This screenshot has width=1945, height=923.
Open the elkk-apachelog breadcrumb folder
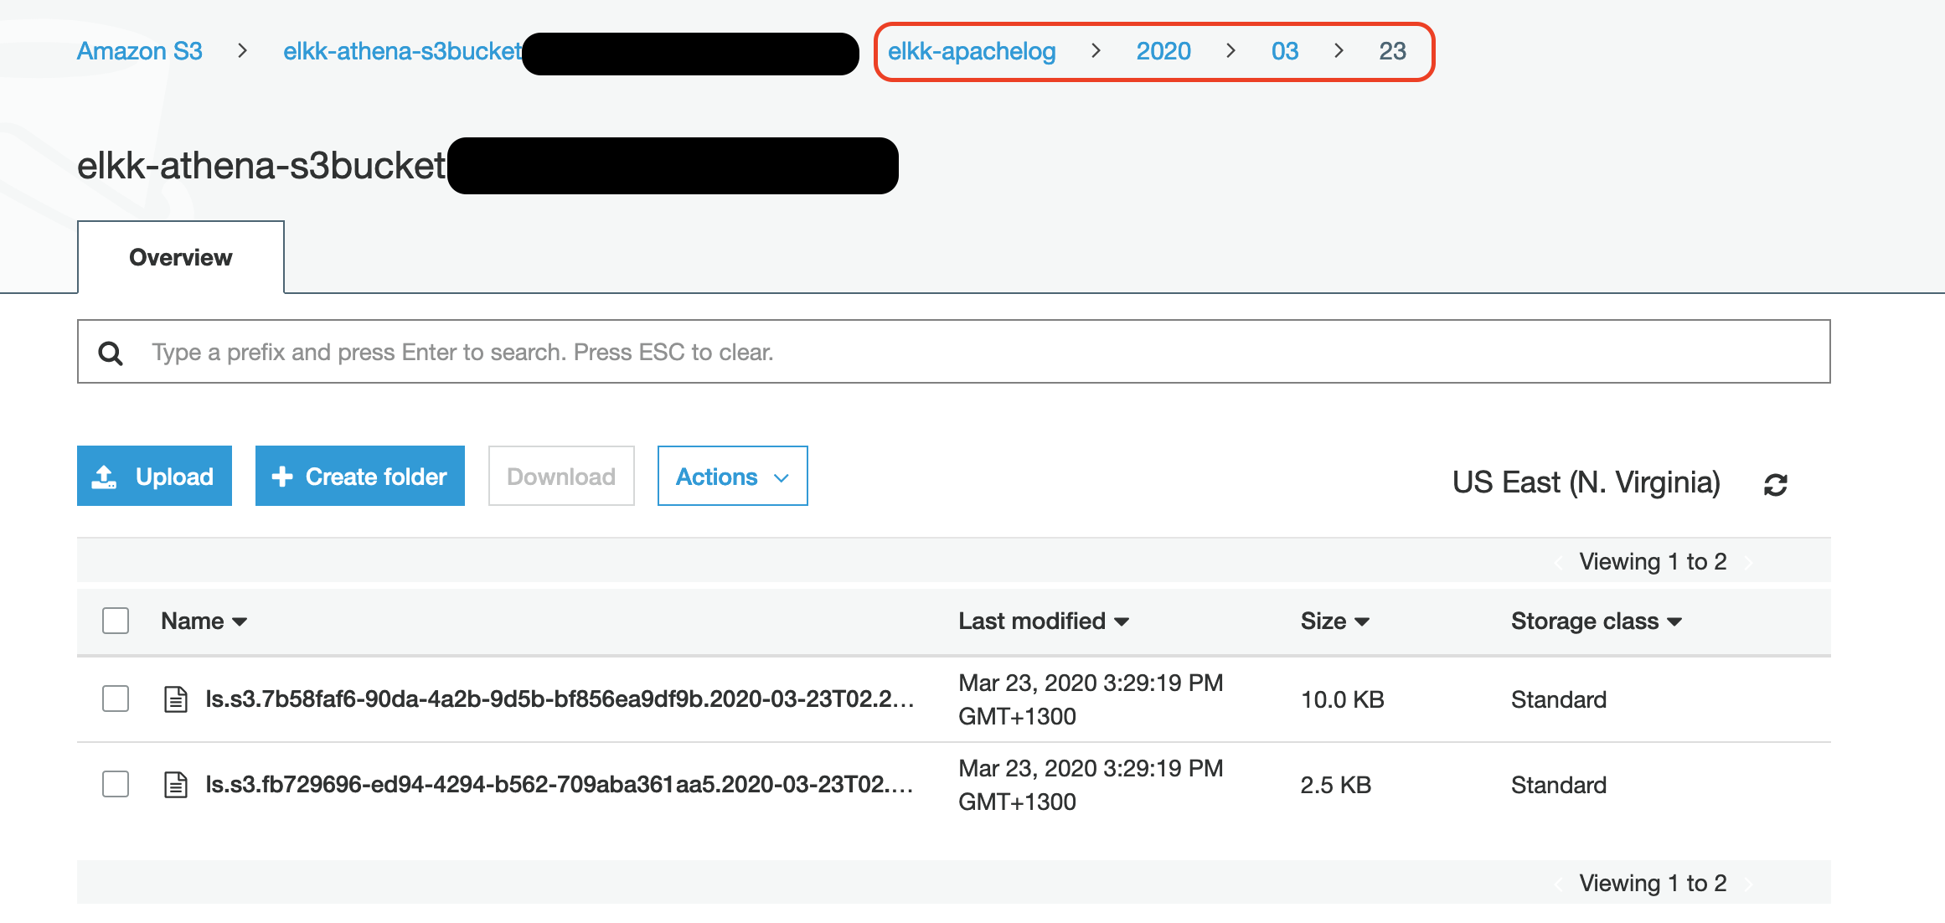(x=972, y=51)
